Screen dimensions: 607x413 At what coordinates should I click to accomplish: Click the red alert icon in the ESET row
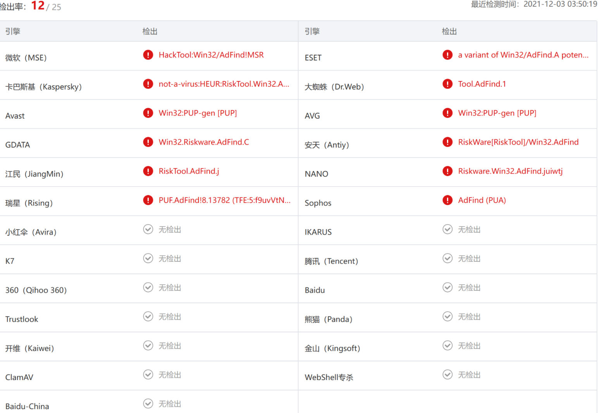pyautogui.click(x=447, y=55)
